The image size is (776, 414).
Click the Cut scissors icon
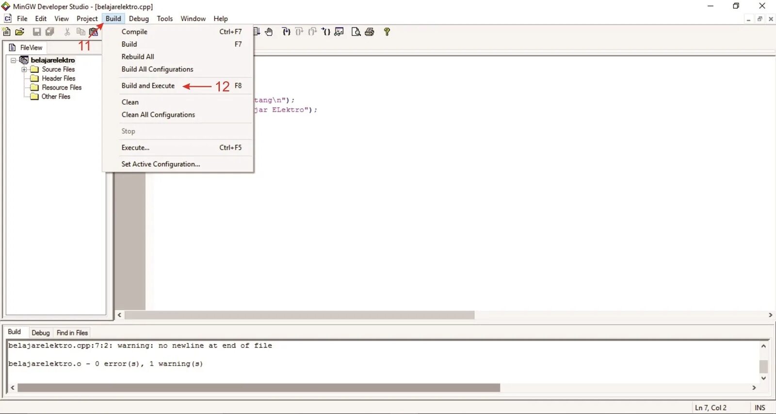pyautogui.click(x=67, y=32)
